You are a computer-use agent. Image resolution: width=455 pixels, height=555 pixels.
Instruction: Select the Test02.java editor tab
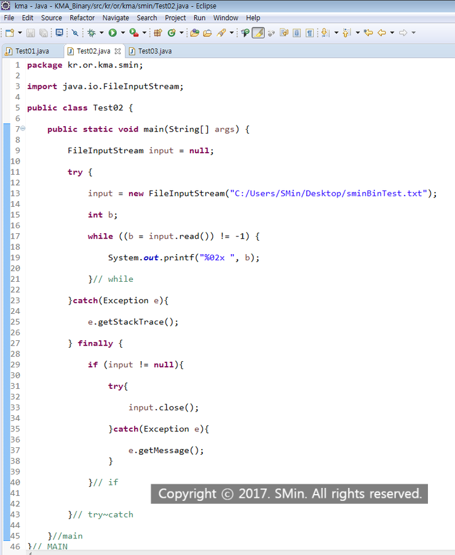tap(93, 51)
